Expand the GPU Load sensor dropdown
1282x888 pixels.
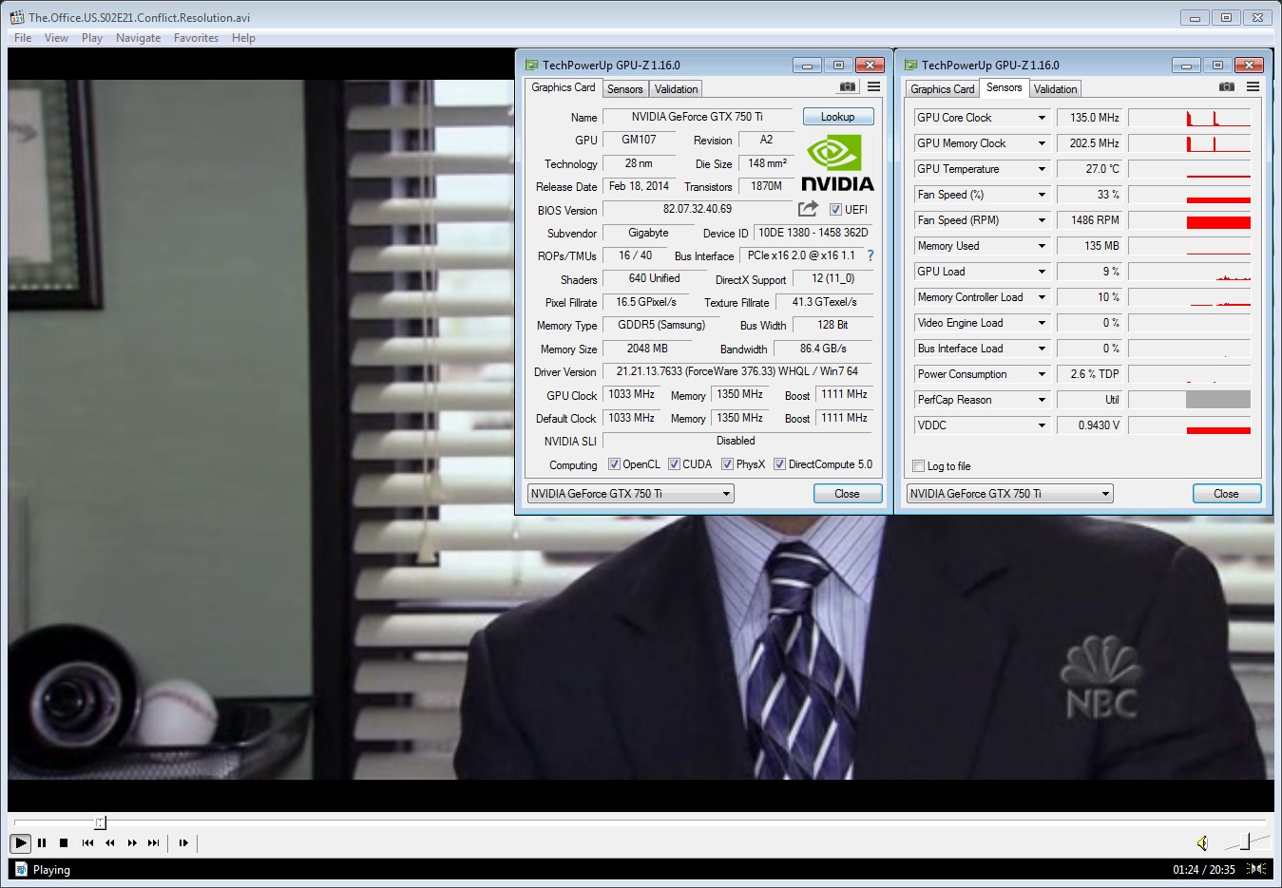1042,272
